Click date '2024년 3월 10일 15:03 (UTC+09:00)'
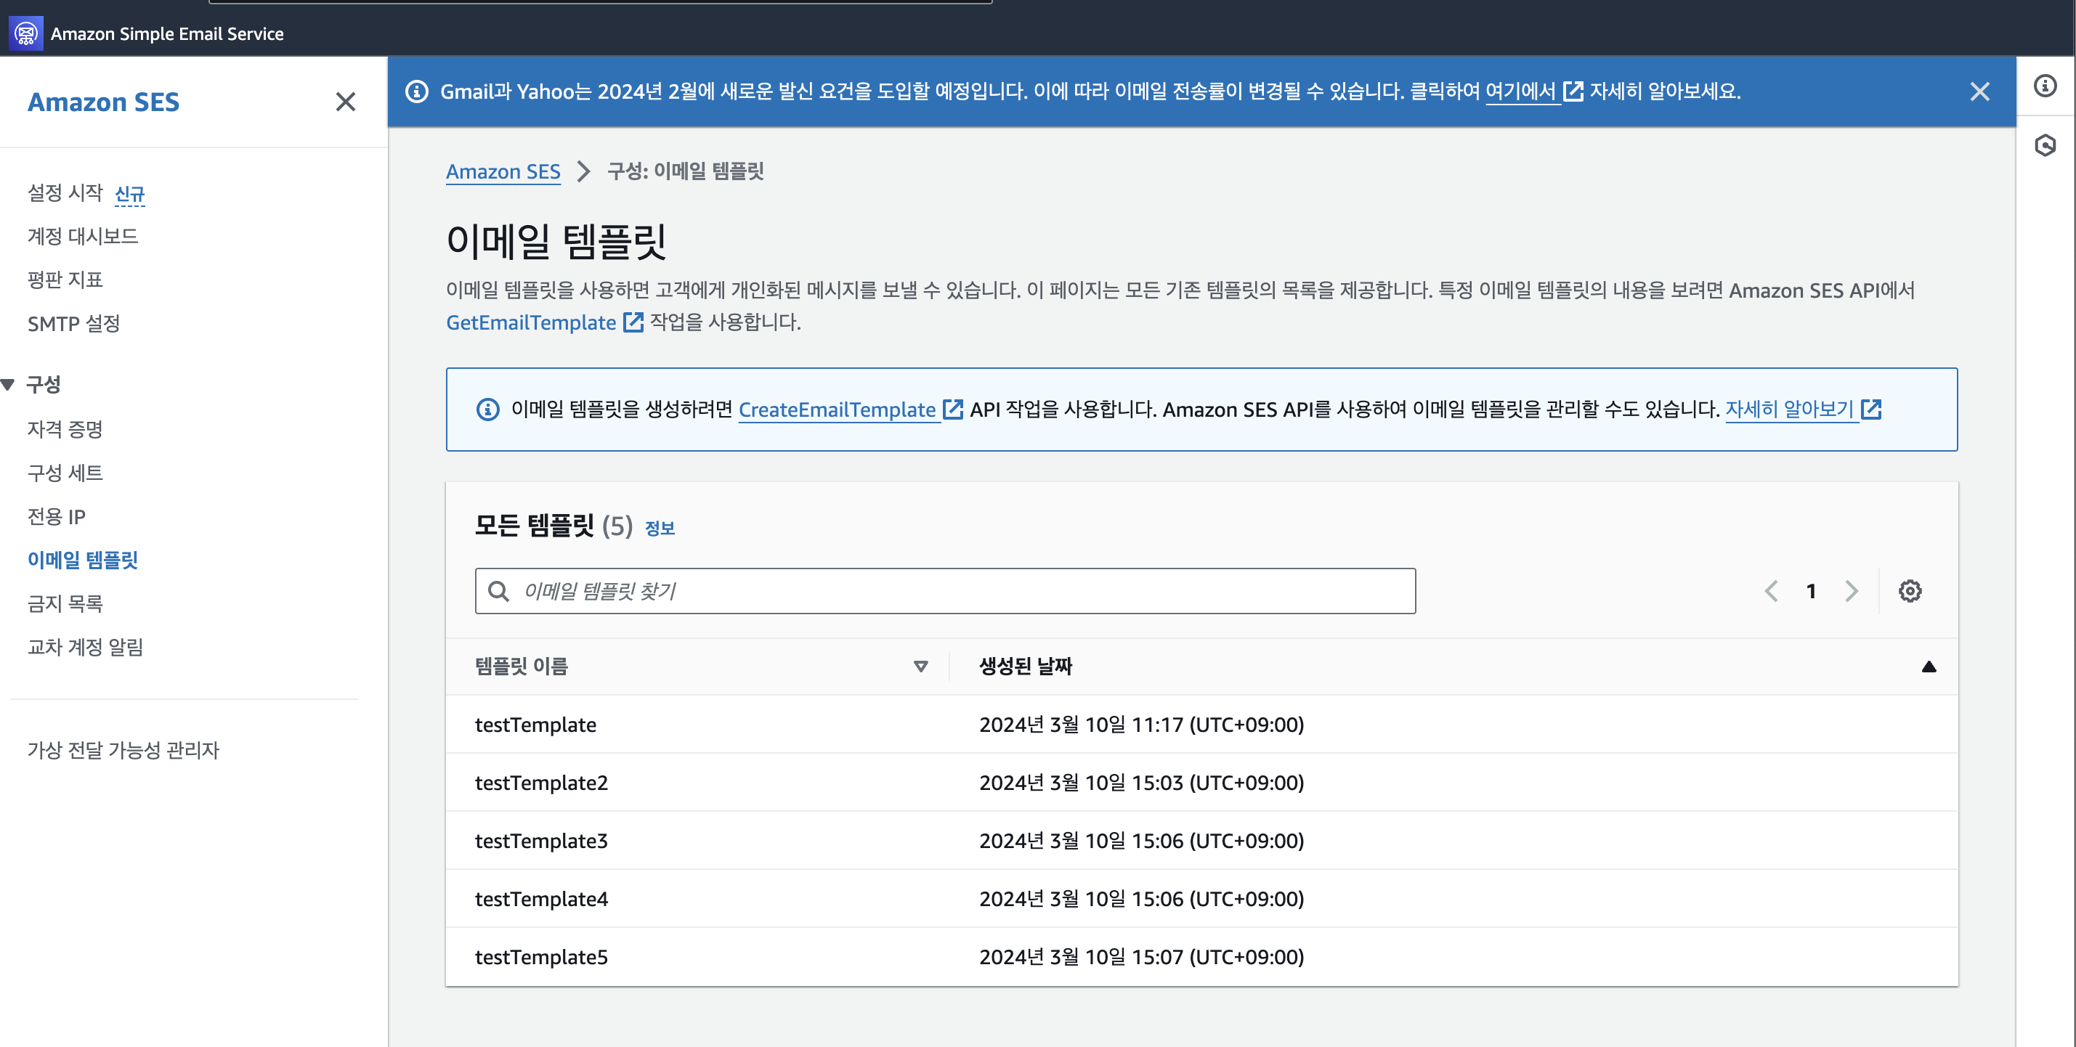2076x1047 pixels. coord(1141,782)
